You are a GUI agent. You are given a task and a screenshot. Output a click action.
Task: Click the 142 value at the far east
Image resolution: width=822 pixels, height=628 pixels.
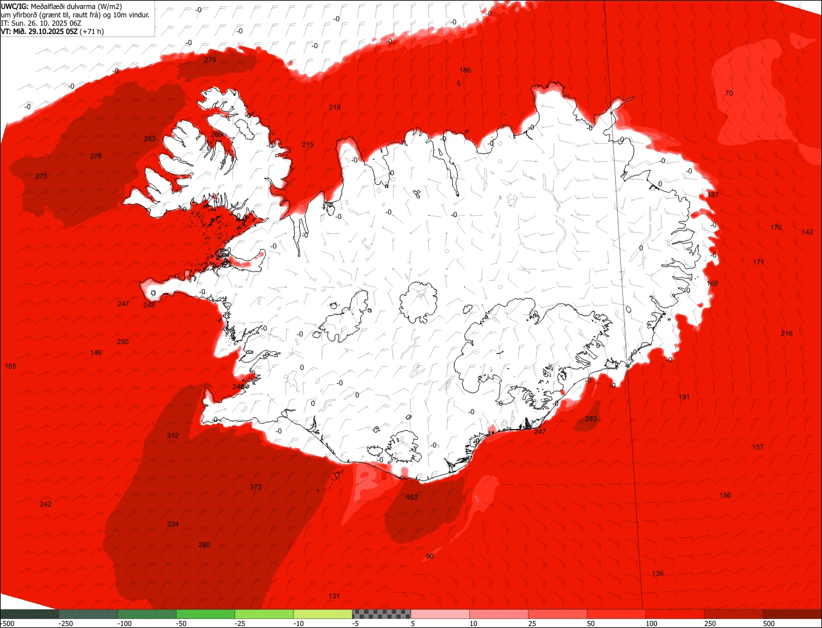tap(807, 232)
